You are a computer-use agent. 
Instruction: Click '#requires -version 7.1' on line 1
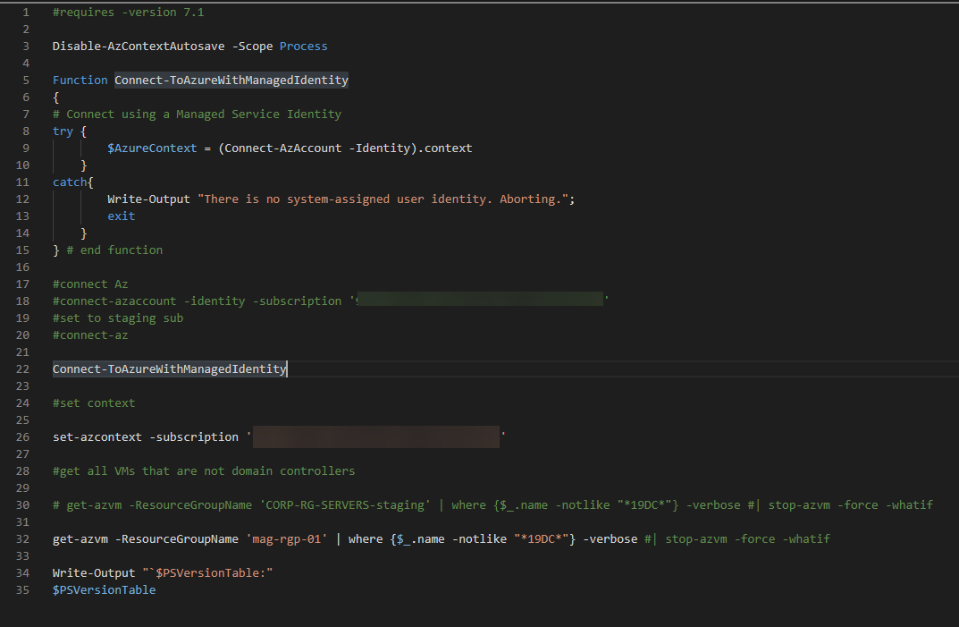pyautogui.click(x=129, y=13)
